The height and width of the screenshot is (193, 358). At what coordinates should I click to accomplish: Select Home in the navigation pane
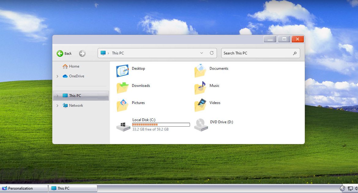(74, 66)
